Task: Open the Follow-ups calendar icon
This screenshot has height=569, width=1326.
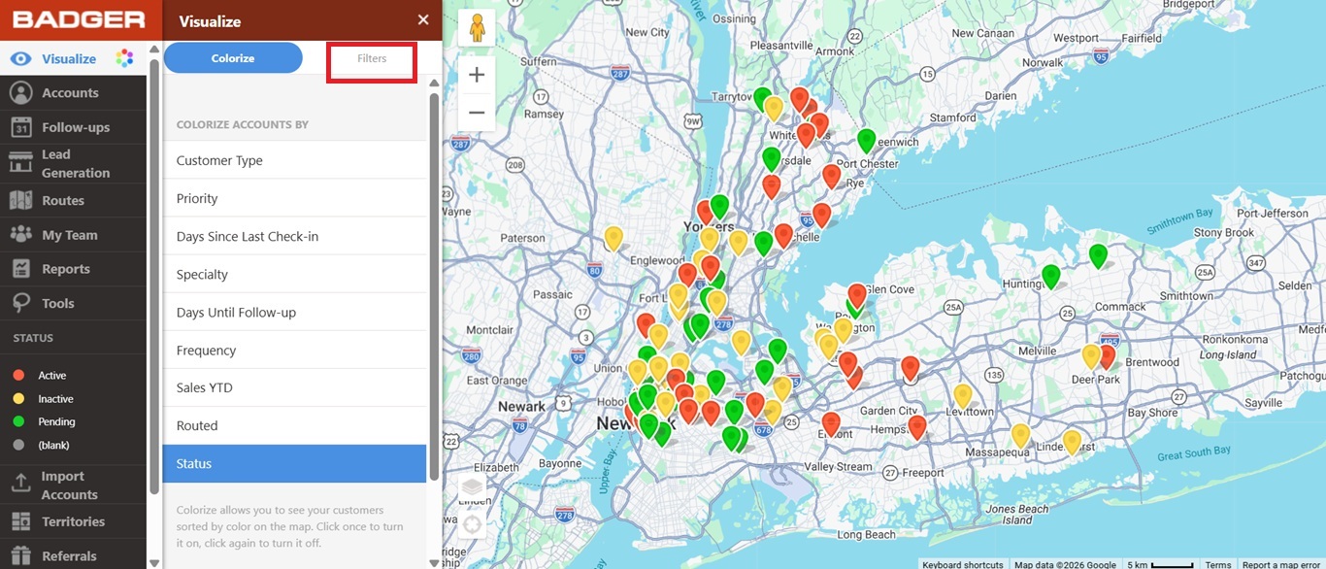Action: click(20, 127)
